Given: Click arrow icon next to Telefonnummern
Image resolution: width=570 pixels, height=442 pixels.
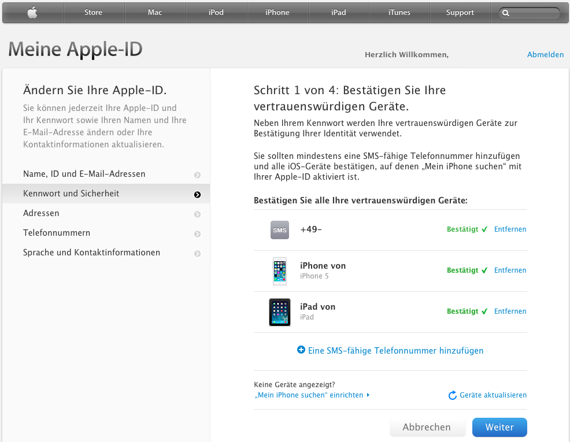Looking at the screenshot, I should (x=197, y=234).
